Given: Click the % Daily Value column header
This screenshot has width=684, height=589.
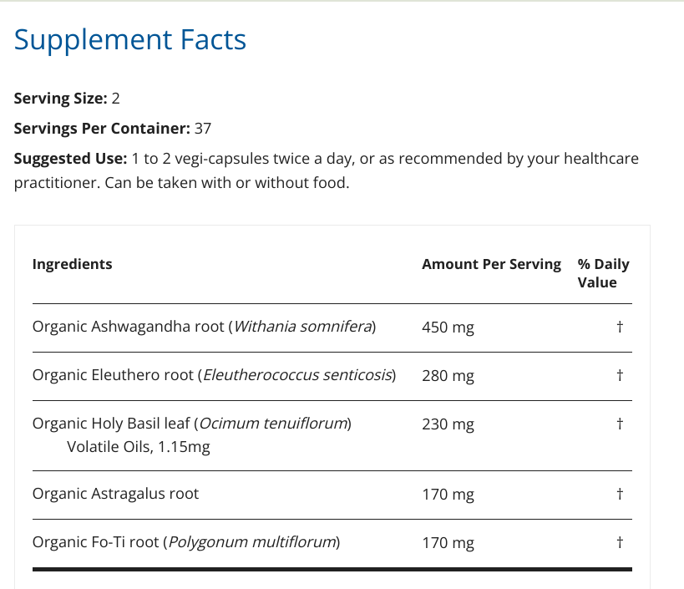Looking at the screenshot, I should pos(603,273).
